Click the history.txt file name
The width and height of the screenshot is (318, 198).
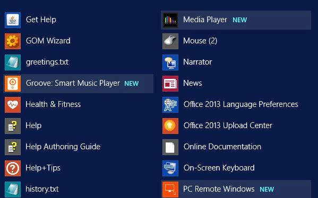click(42, 189)
